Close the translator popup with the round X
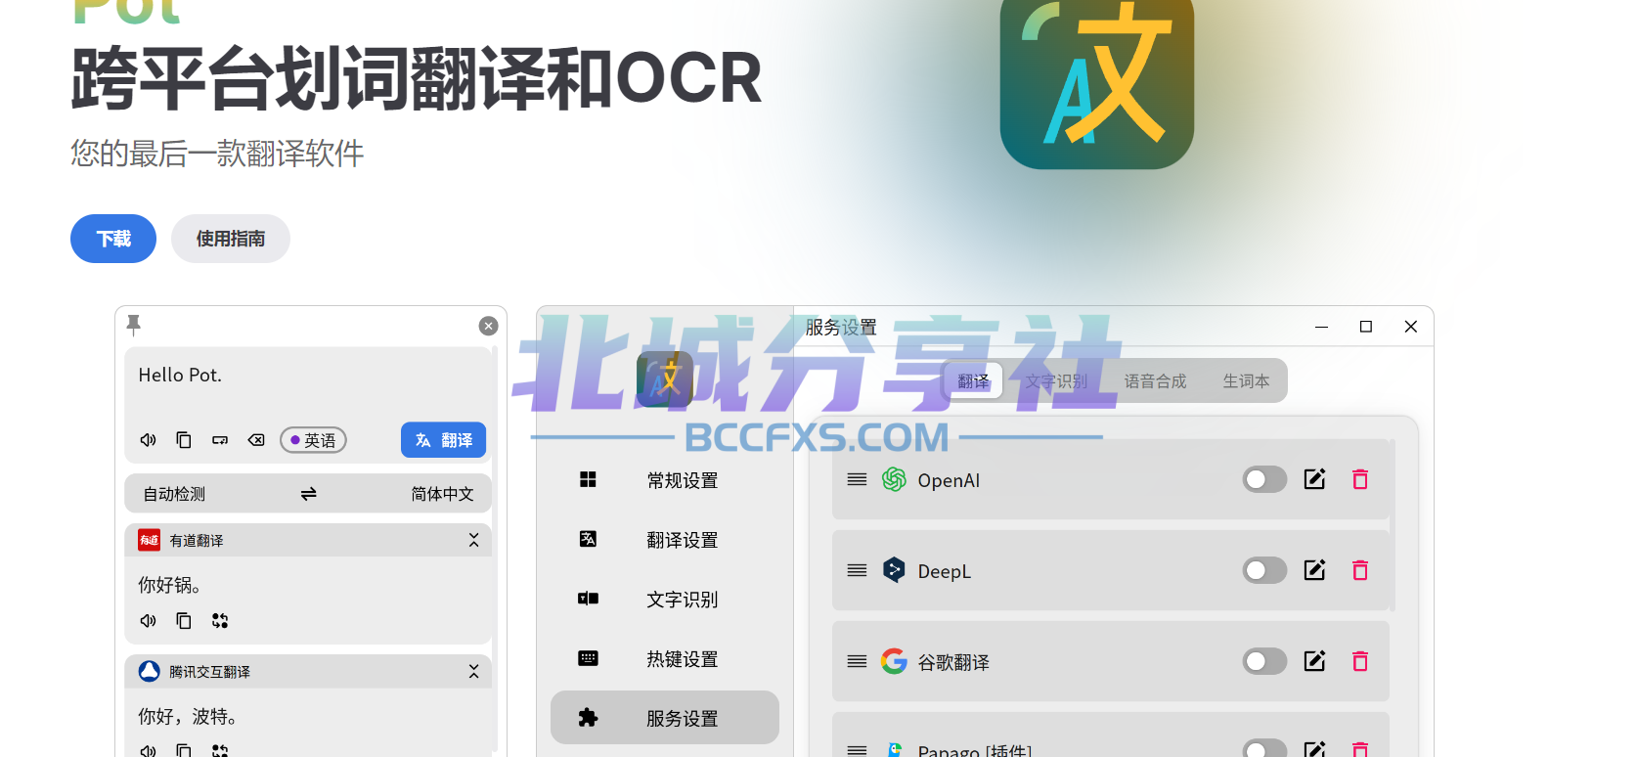 pyautogui.click(x=488, y=326)
